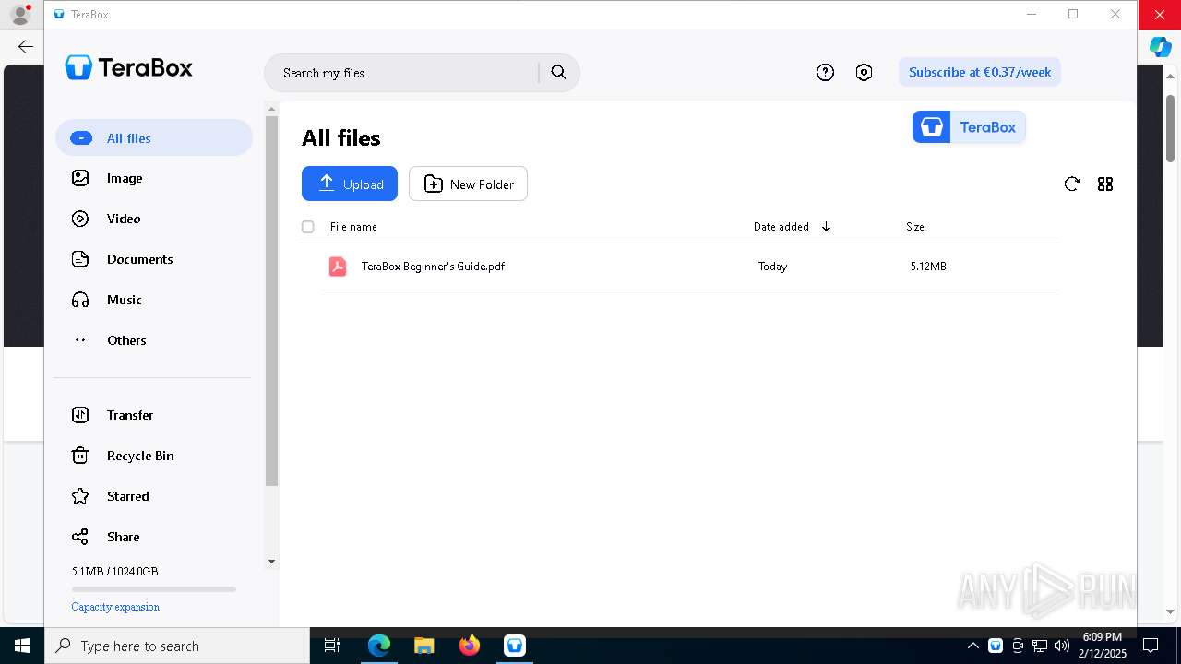Toggle Date added sort arrow
Viewport: 1181px width, 664px height.
point(826,227)
